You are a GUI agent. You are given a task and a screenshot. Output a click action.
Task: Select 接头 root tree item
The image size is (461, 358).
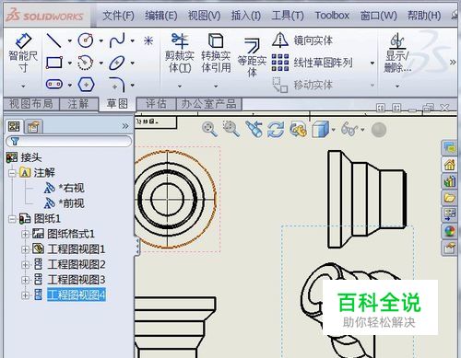[x=30, y=157]
